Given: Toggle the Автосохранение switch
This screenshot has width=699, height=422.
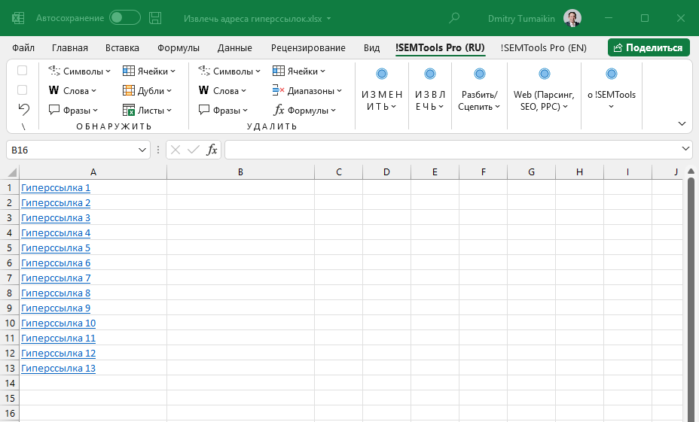Looking at the screenshot, I should point(125,18).
